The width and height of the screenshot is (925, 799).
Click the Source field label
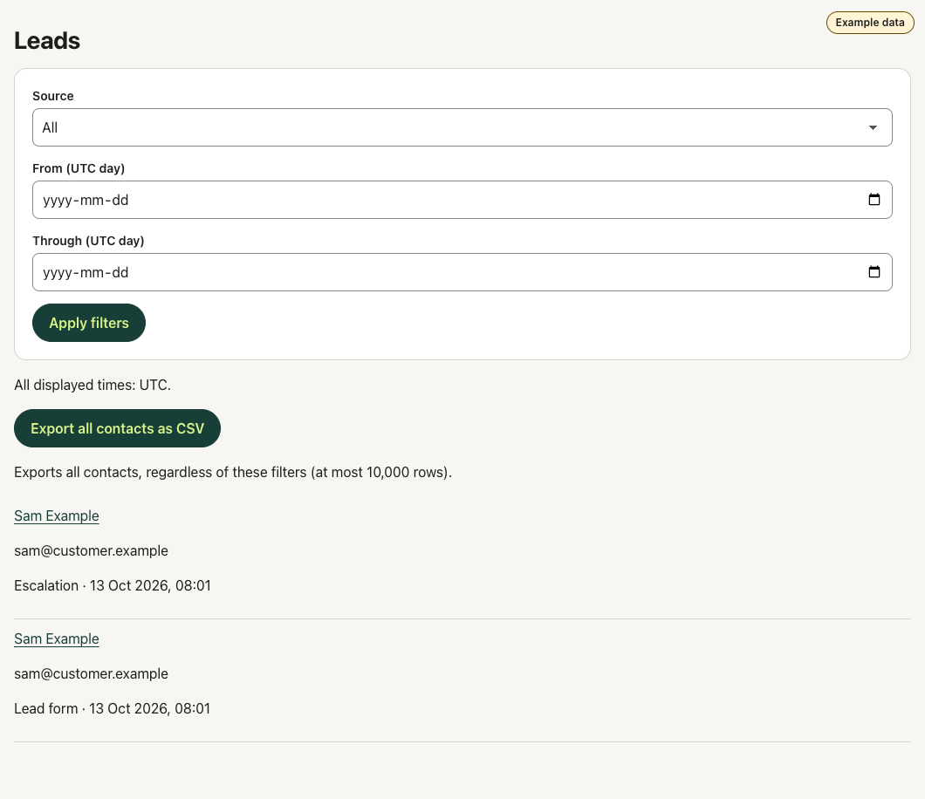[53, 96]
